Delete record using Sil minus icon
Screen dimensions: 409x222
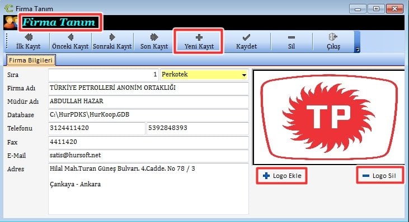click(x=292, y=42)
